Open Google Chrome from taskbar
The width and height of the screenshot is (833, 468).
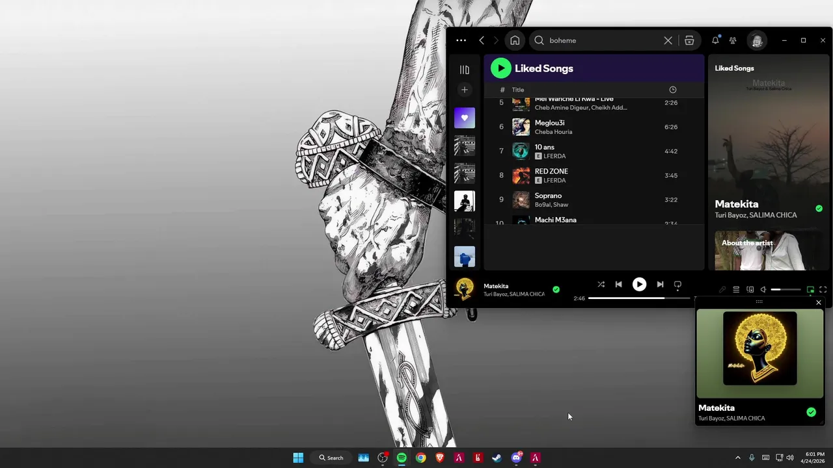click(421, 458)
